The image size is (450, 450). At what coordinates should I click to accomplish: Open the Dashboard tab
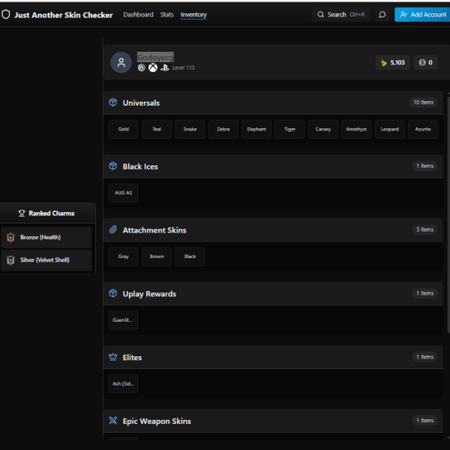pos(138,15)
